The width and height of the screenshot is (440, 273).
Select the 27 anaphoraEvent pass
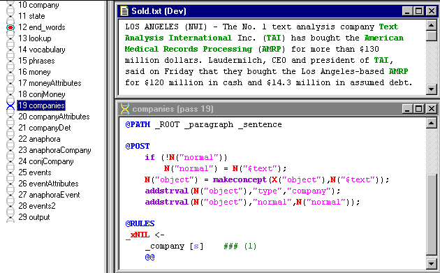[49, 195]
